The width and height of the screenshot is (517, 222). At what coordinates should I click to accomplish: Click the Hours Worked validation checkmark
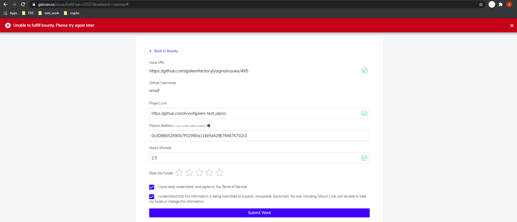point(364,158)
